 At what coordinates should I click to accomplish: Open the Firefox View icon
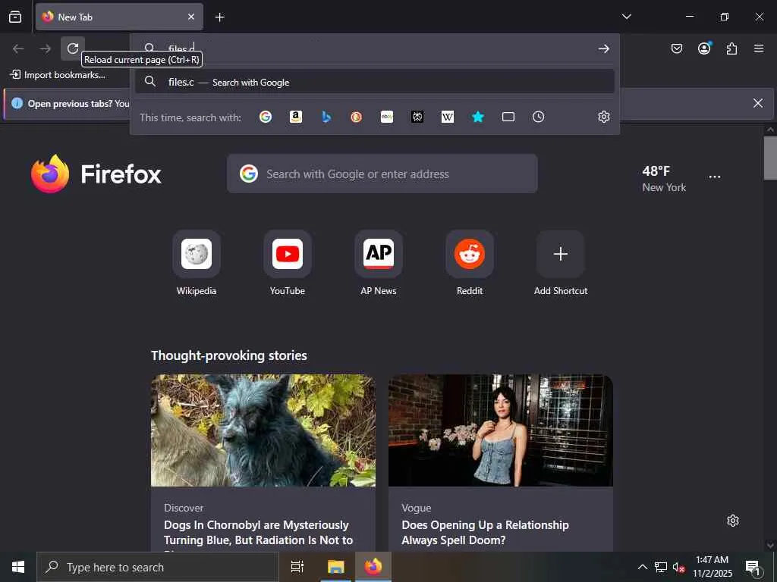15,17
